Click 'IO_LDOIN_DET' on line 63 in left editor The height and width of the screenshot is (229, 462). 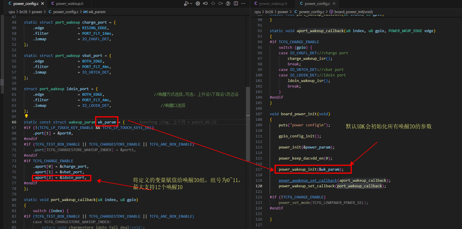(96, 106)
